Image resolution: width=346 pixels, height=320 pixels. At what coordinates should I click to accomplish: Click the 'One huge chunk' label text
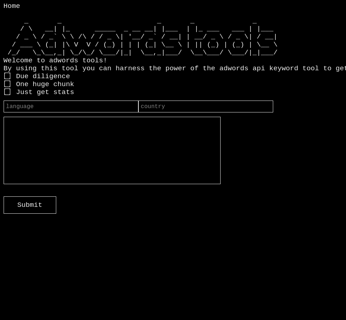pyautogui.click(x=45, y=84)
